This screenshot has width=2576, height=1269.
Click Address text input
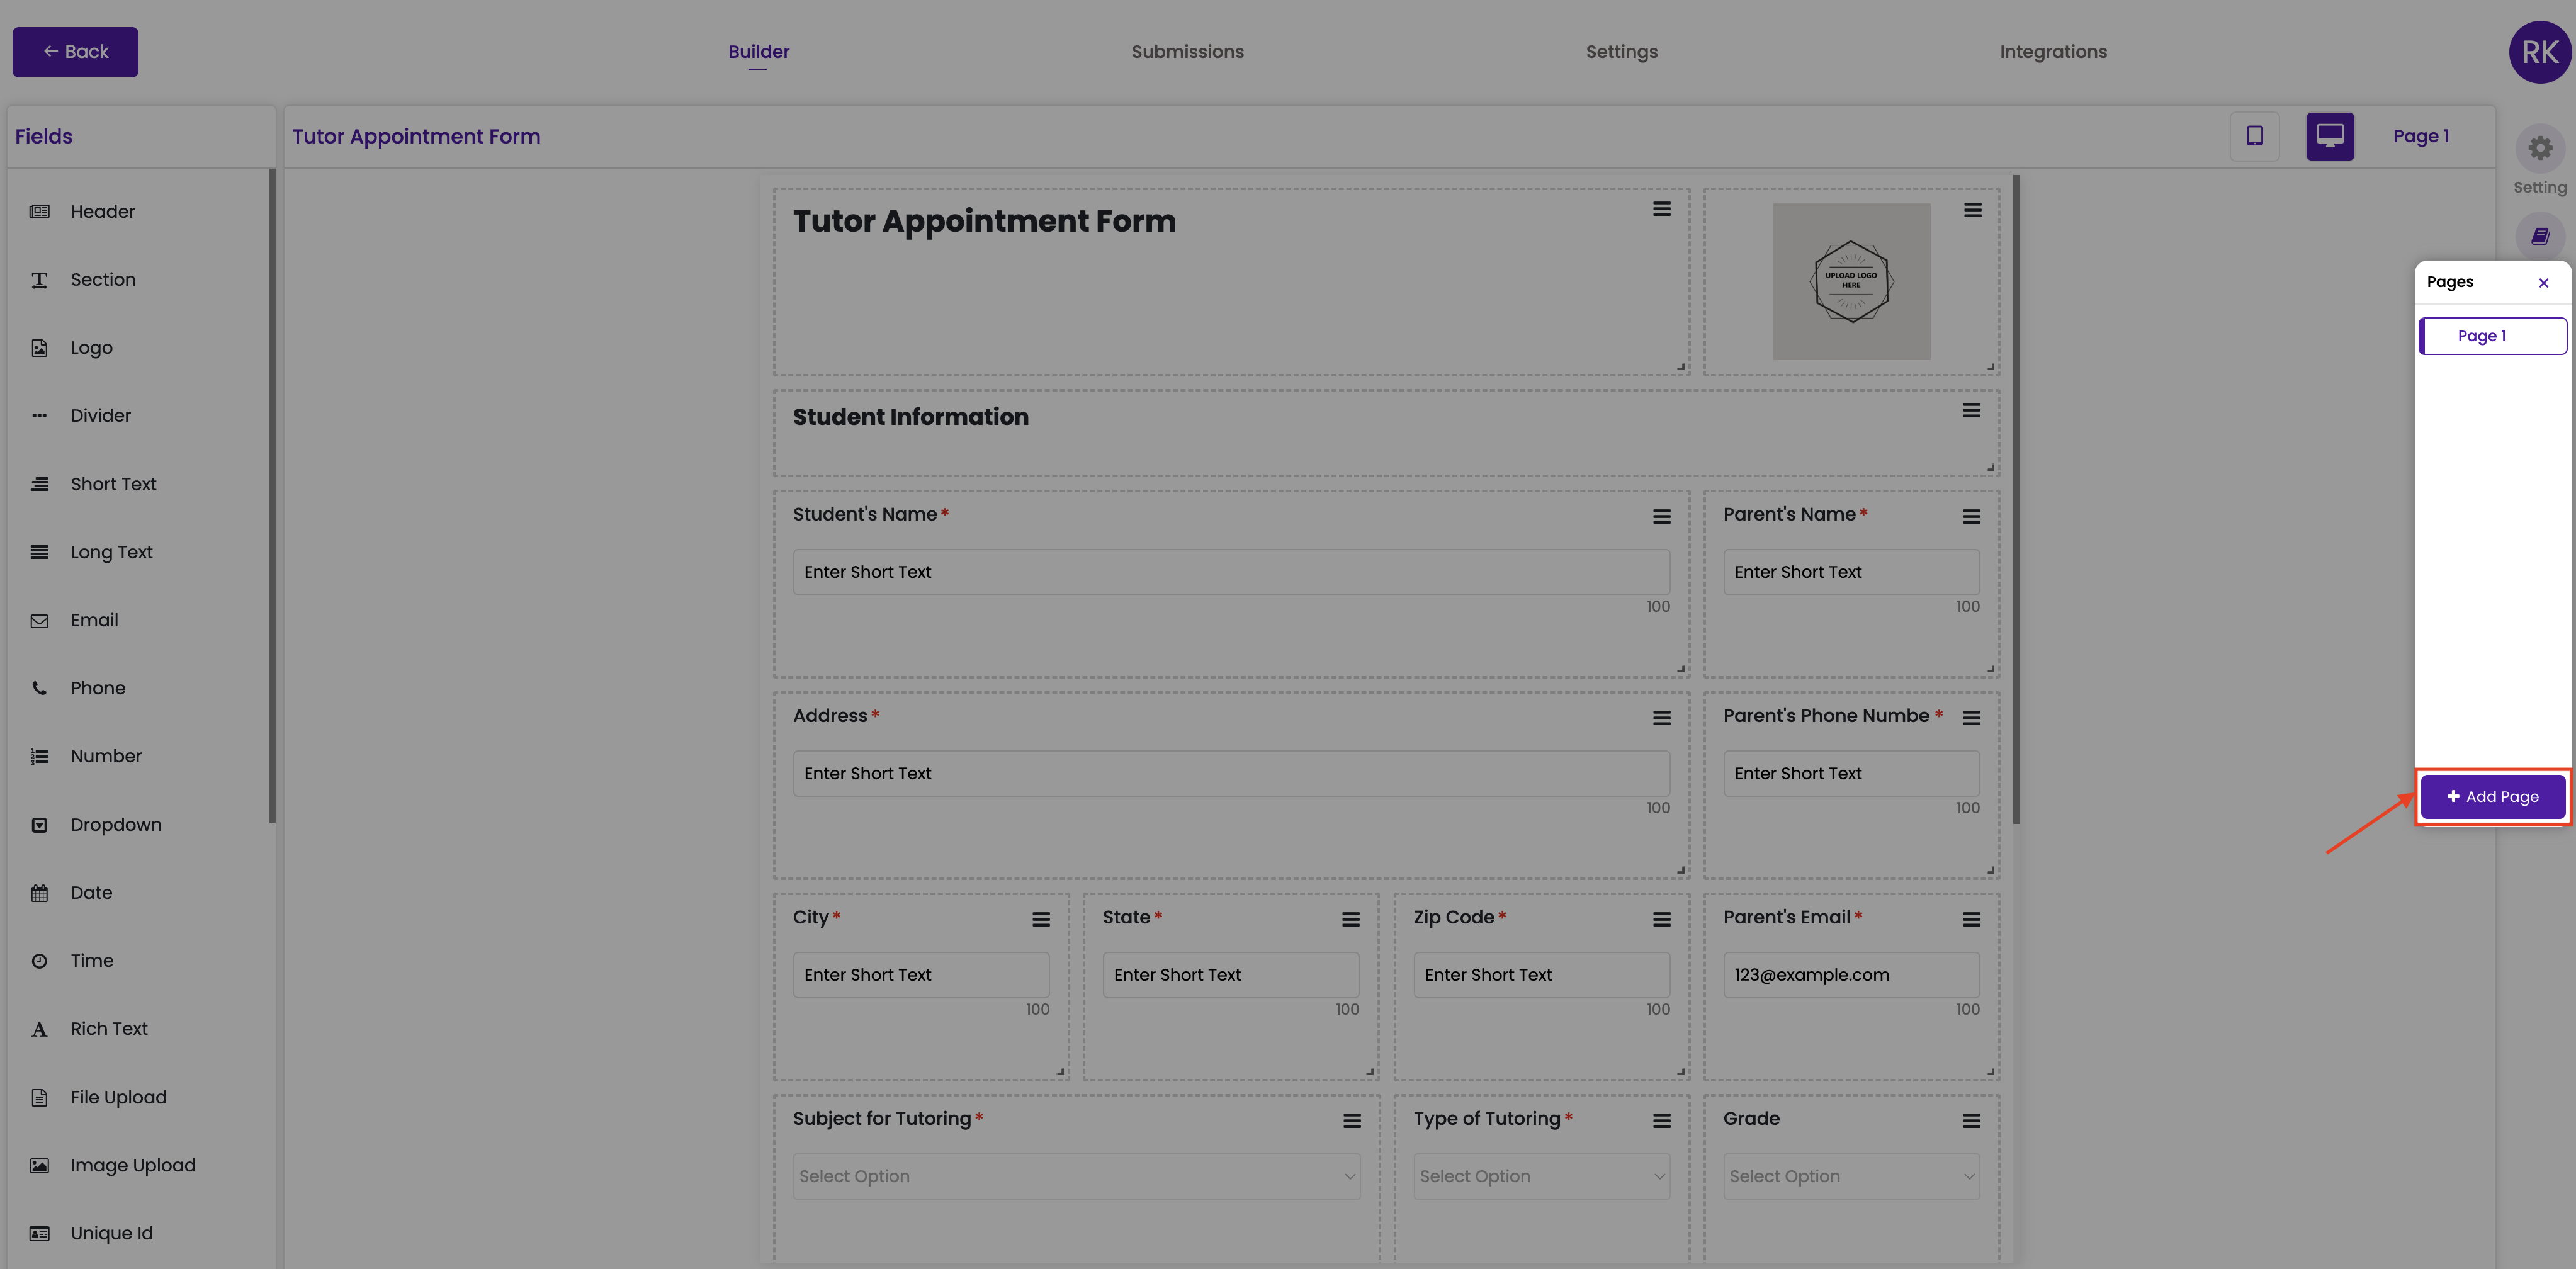pos(1231,774)
